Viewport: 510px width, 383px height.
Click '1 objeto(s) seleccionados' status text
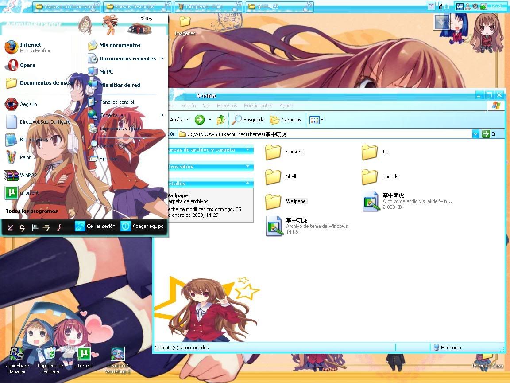click(182, 348)
